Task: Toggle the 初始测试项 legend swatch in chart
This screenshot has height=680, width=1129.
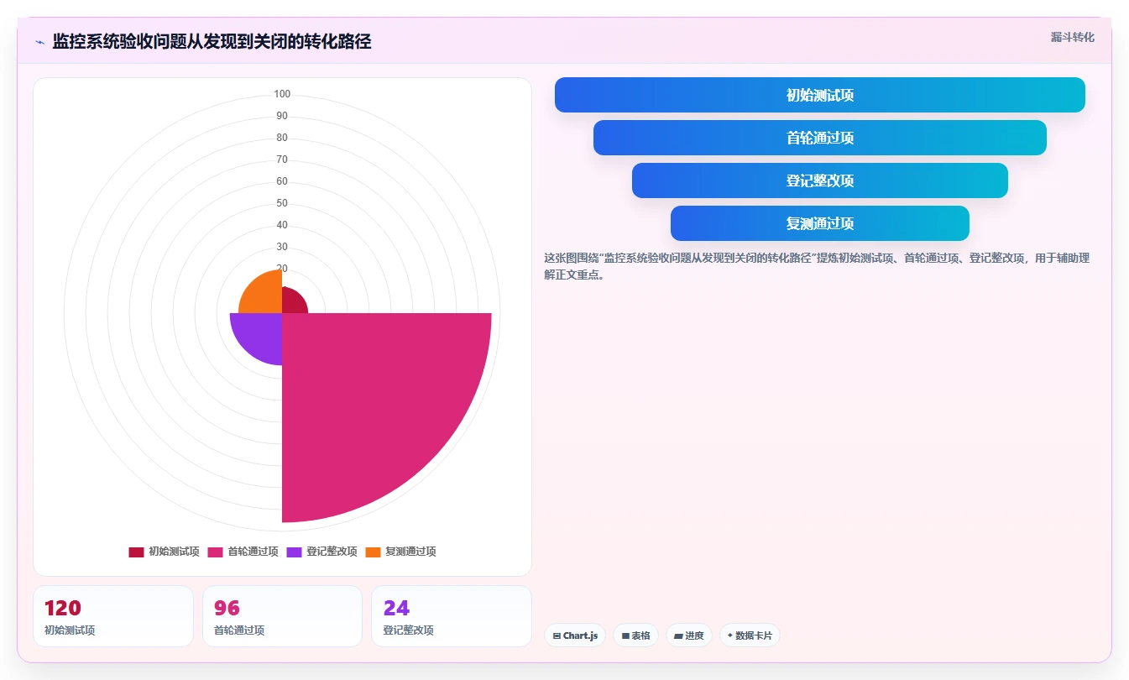Action: (x=136, y=552)
